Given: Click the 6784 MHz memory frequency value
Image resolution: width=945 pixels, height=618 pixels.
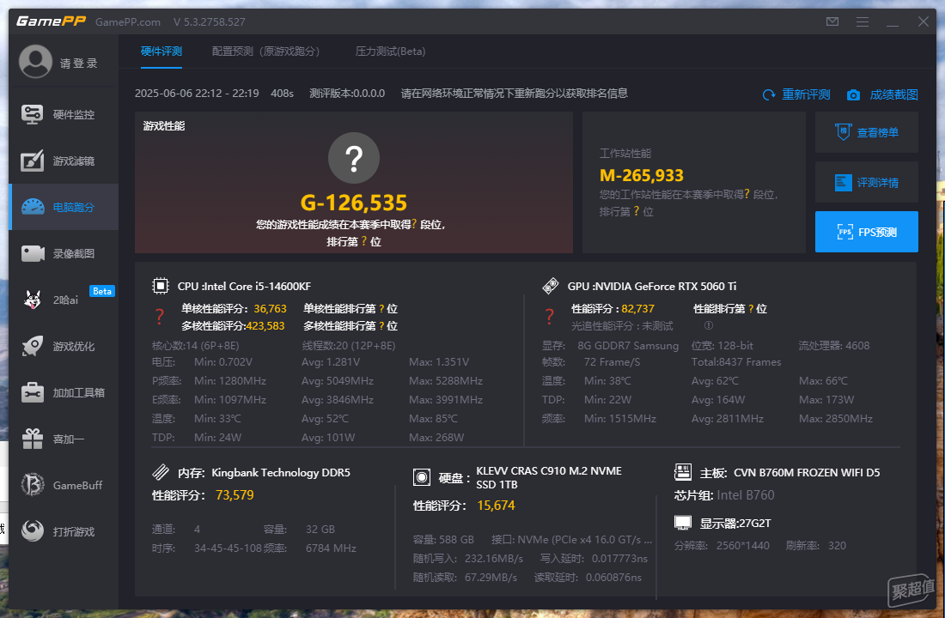Looking at the screenshot, I should 331,548.
